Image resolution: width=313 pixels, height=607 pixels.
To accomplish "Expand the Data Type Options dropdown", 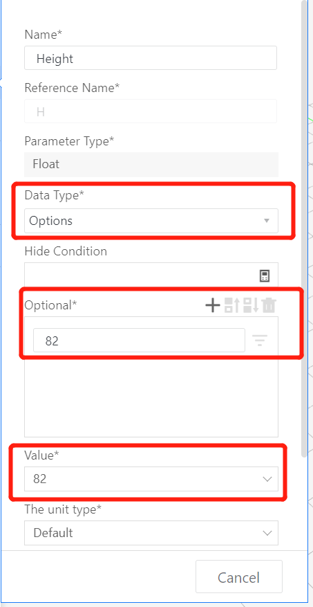I will [x=151, y=221].
